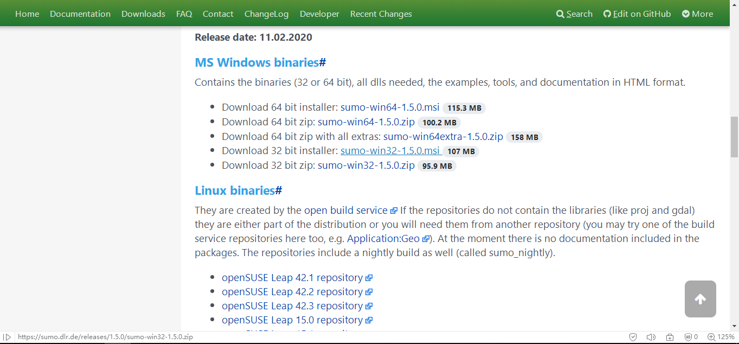Click the Release date: 11.02.2020 text
Viewport: 739px width, 344px height.
click(253, 37)
